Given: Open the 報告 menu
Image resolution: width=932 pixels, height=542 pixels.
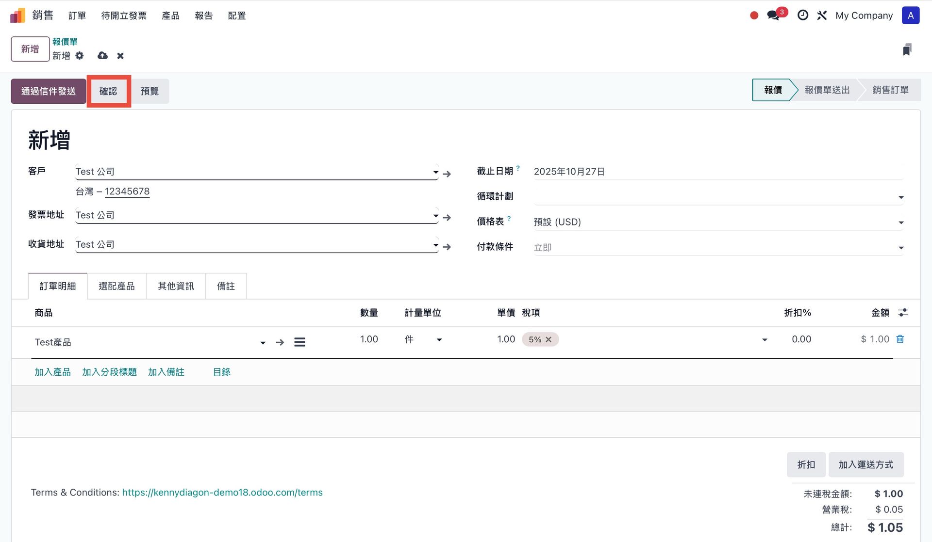Looking at the screenshot, I should pyautogui.click(x=203, y=16).
